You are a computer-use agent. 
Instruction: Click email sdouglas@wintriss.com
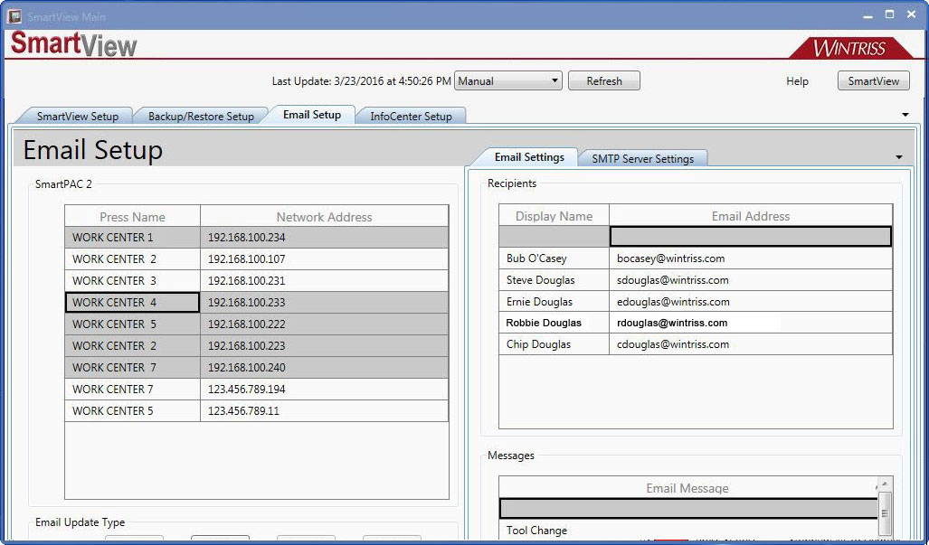(x=672, y=280)
